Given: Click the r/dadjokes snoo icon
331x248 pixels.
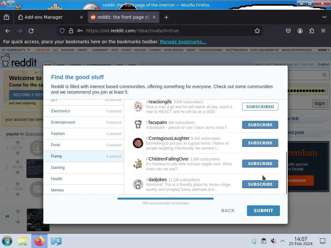Looking at the screenshot, I should click(138, 184).
